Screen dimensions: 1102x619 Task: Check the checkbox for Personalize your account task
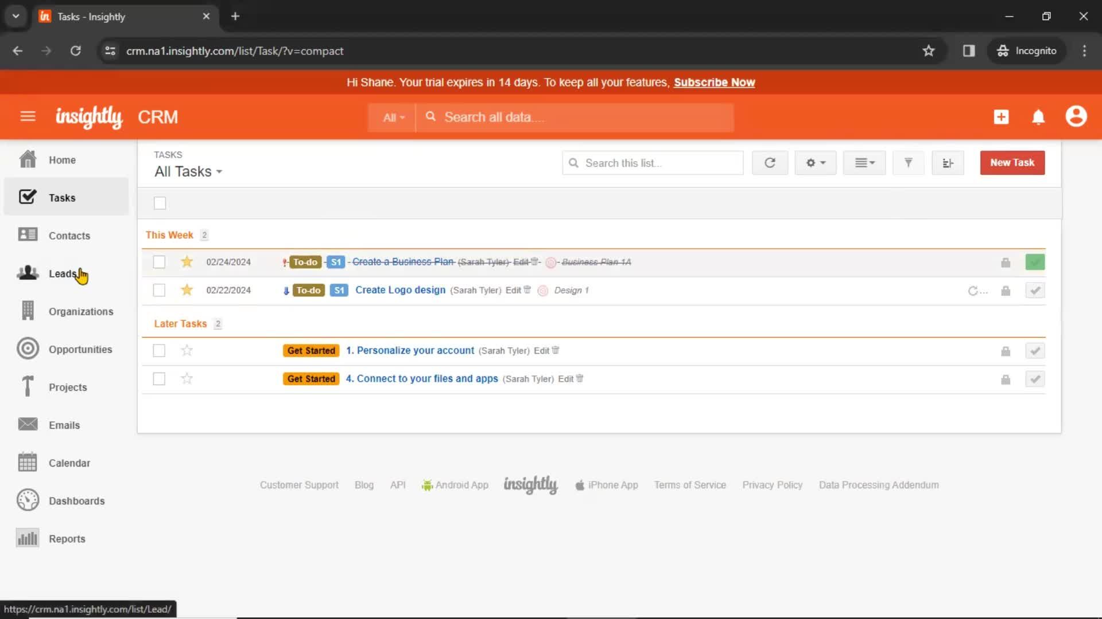pos(158,350)
